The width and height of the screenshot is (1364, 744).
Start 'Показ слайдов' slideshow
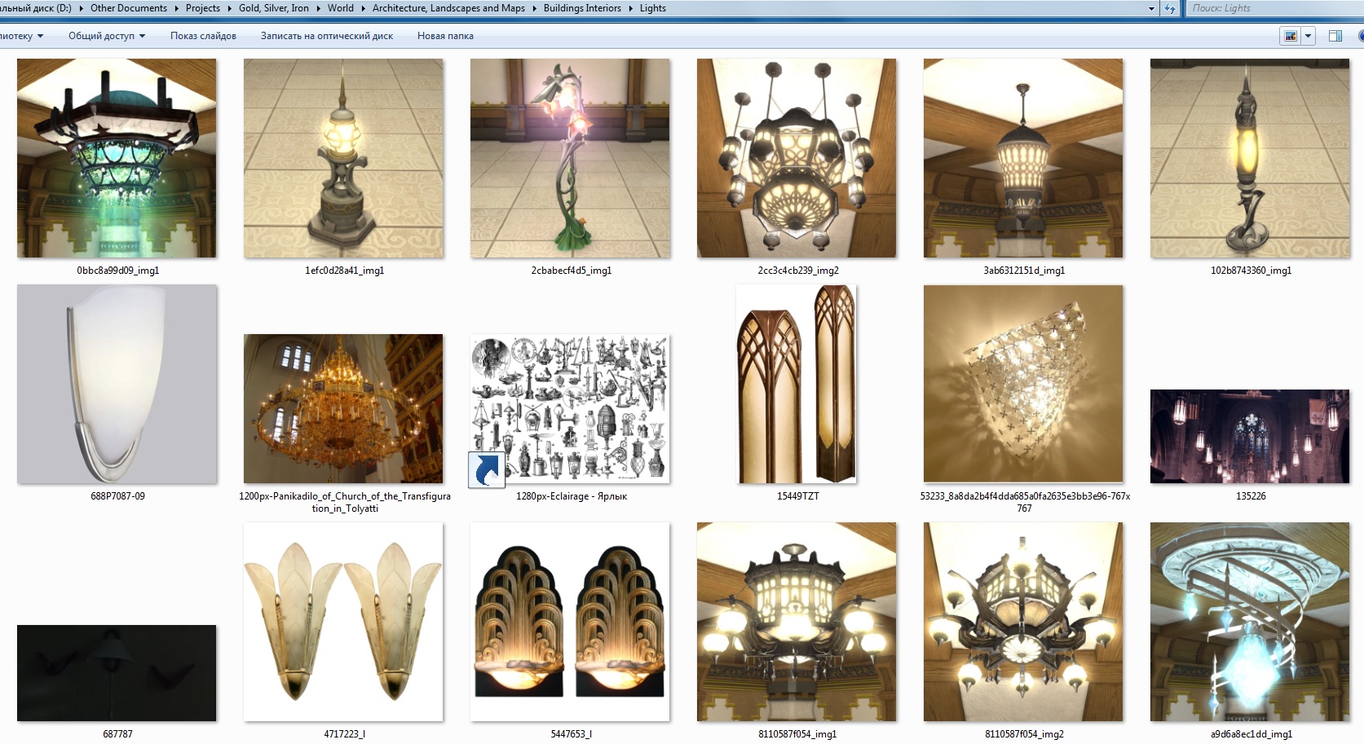coord(203,36)
